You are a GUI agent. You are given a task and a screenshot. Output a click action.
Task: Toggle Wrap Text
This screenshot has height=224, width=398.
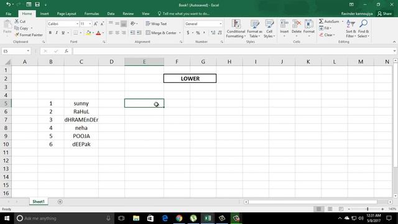click(156, 24)
